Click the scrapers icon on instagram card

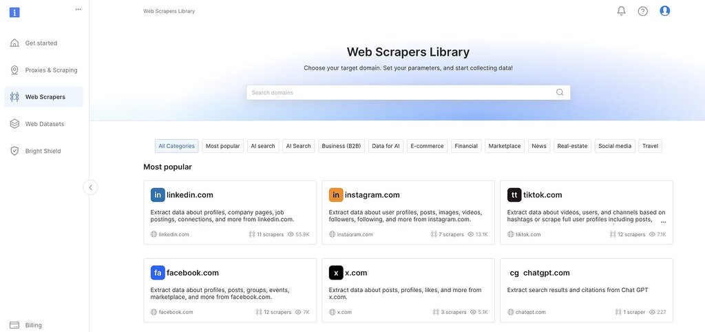(x=434, y=234)
